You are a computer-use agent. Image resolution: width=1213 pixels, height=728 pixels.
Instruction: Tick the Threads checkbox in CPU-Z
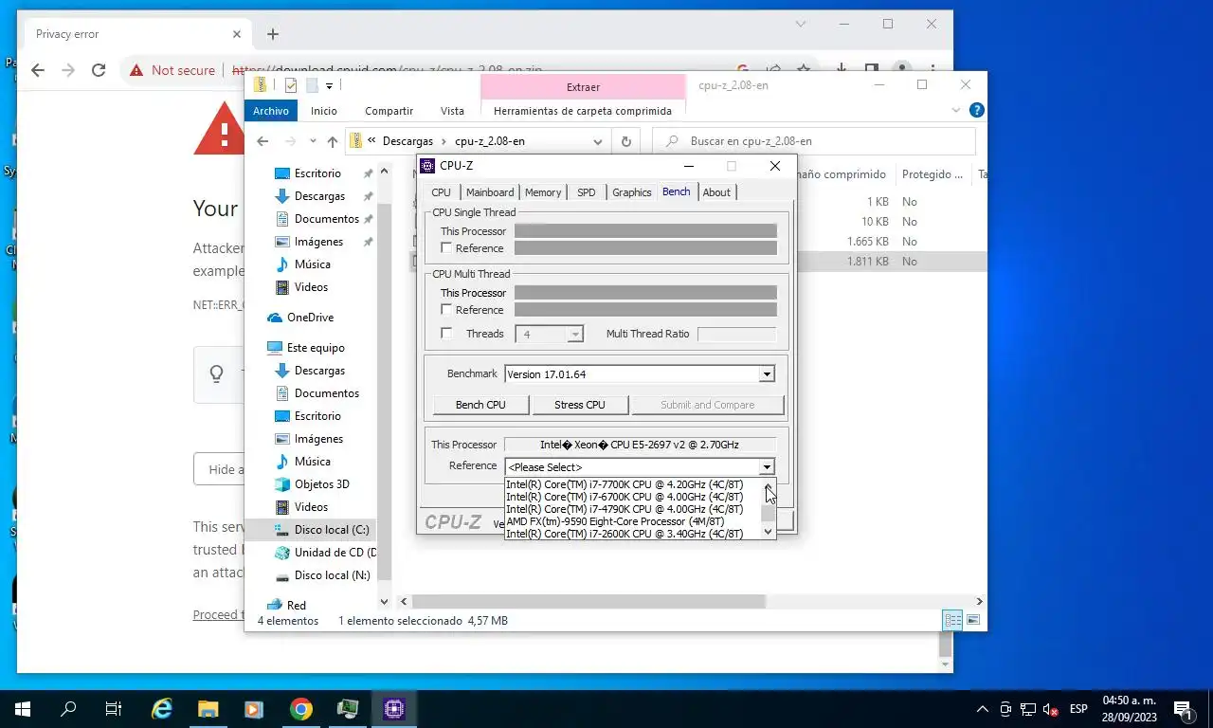click(x=446, y=334)
